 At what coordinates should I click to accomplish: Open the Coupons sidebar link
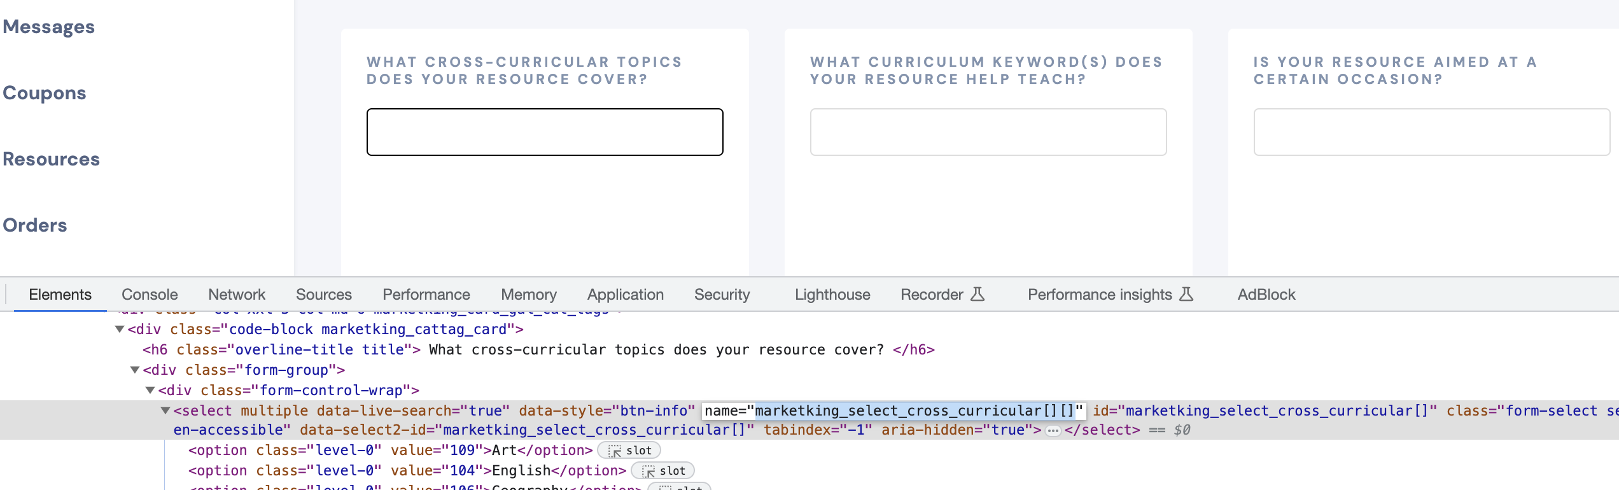coord(45,93)
